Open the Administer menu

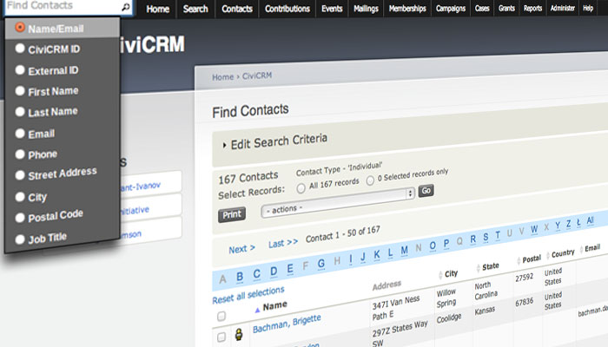[562, 9]
